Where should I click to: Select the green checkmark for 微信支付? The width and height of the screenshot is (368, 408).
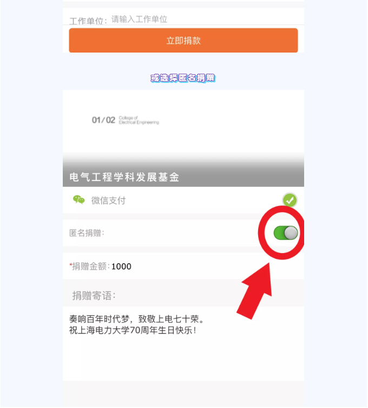pos(290,200)
